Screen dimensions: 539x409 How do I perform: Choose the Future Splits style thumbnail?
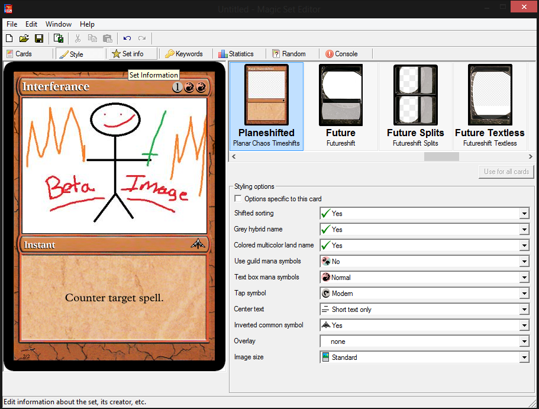[415, 107]
